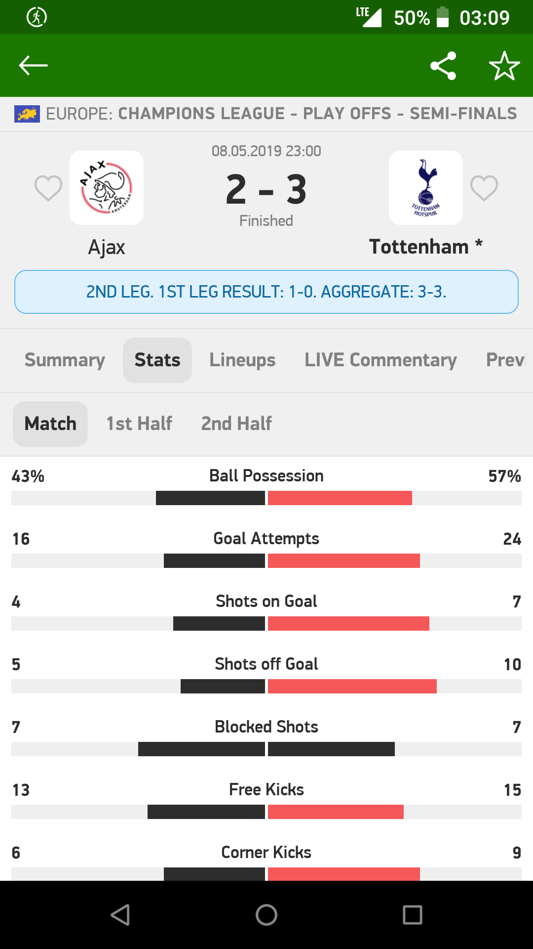533x949 pixels.
Task: Open the share icon
Action: (443, 66)
